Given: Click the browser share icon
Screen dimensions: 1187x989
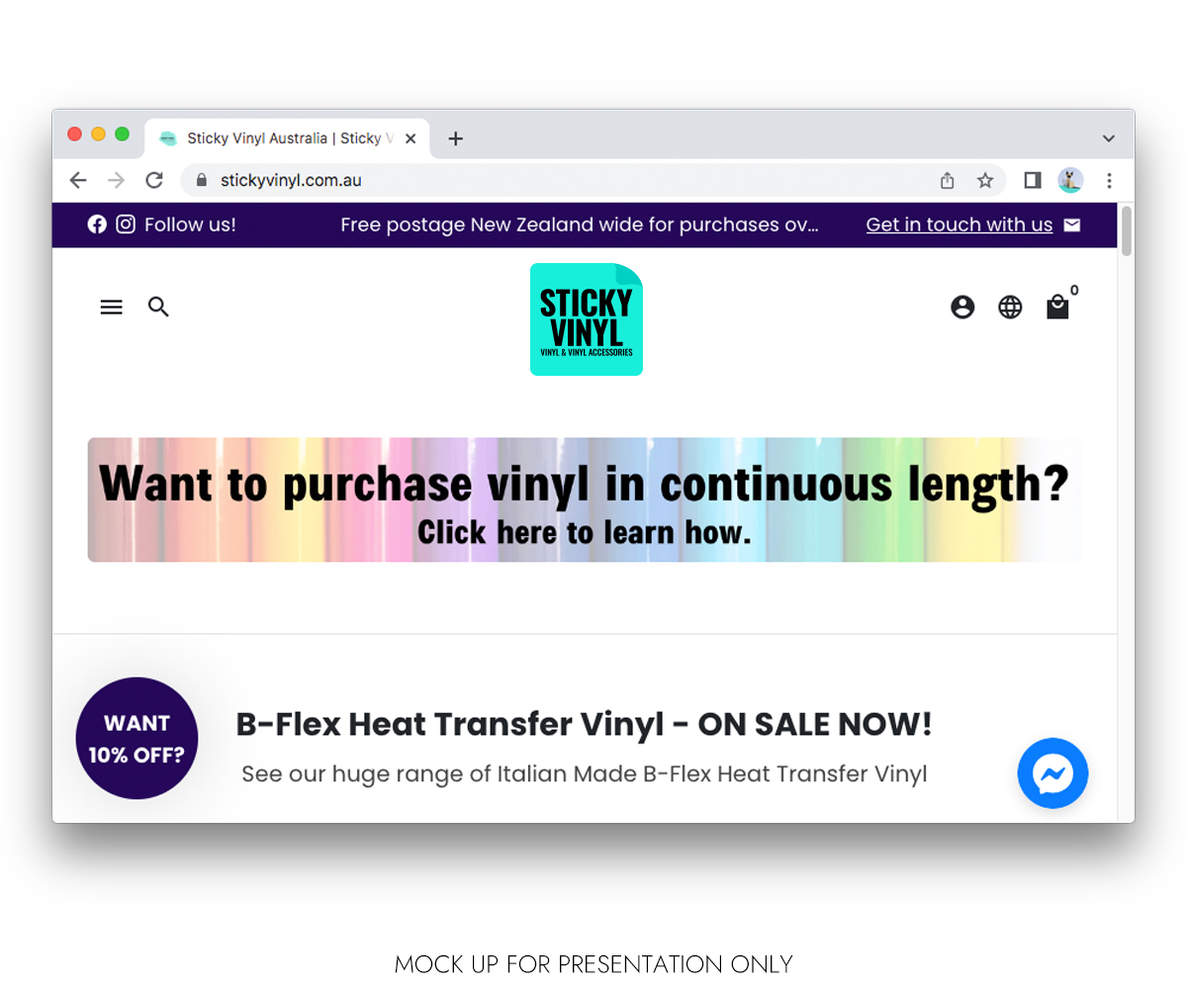Looking at the screenshot, I should pos(947,180).
